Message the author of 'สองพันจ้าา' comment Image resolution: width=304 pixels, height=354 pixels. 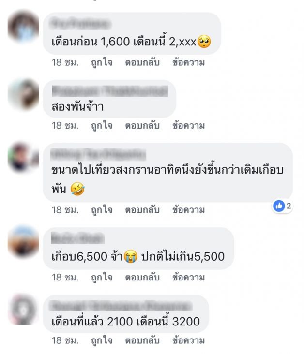click(x=188, y=126)
